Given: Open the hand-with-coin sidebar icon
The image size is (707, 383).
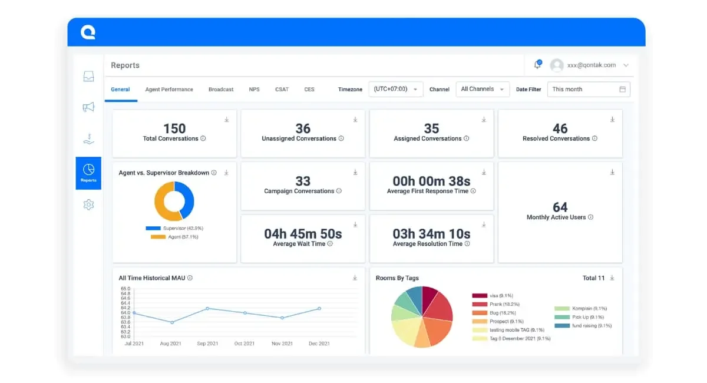Looking at the screenshot, I should click(x=88, y=139).
